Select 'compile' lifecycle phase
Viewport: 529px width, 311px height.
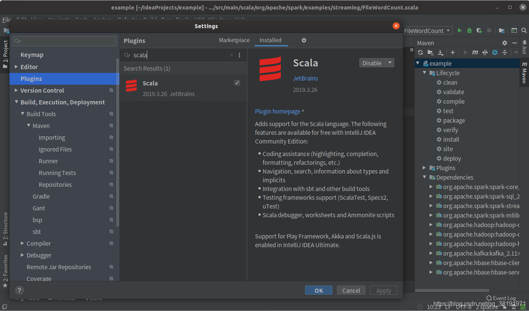pyautogui.click(x=454, y=101)
